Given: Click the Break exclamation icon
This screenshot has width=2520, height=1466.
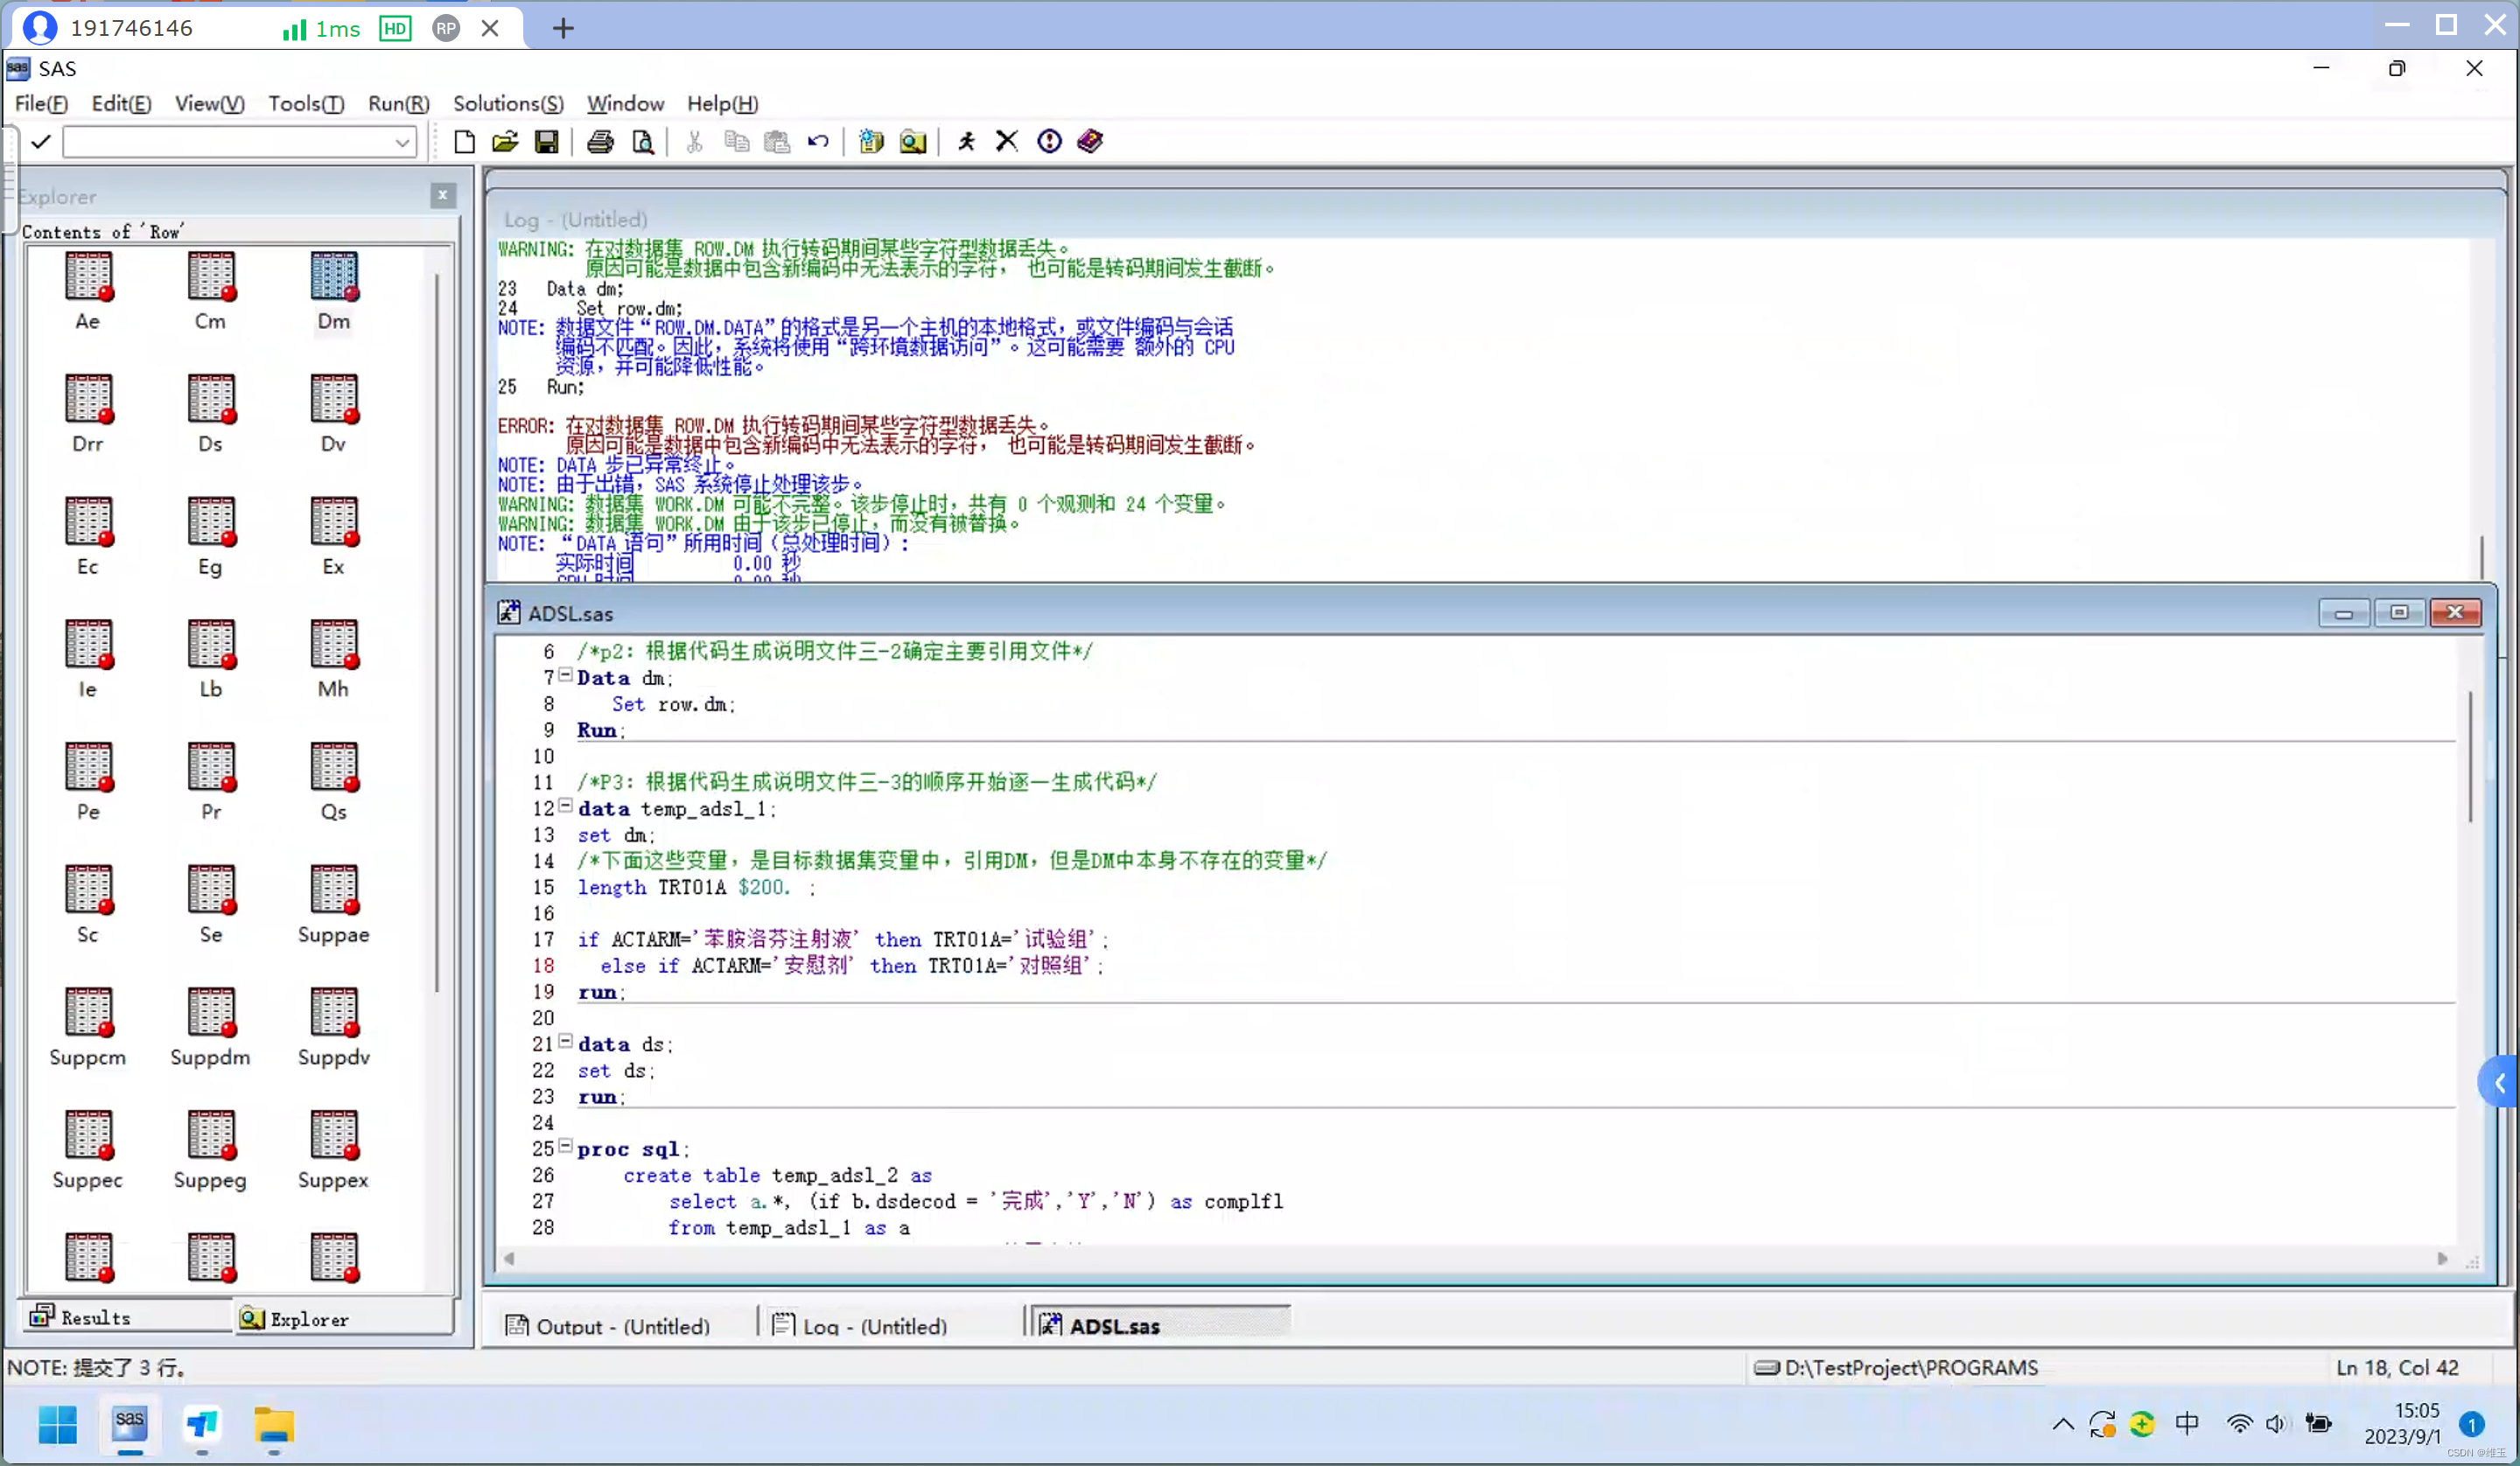Looking at the screenshot, I should [1049, 142].
